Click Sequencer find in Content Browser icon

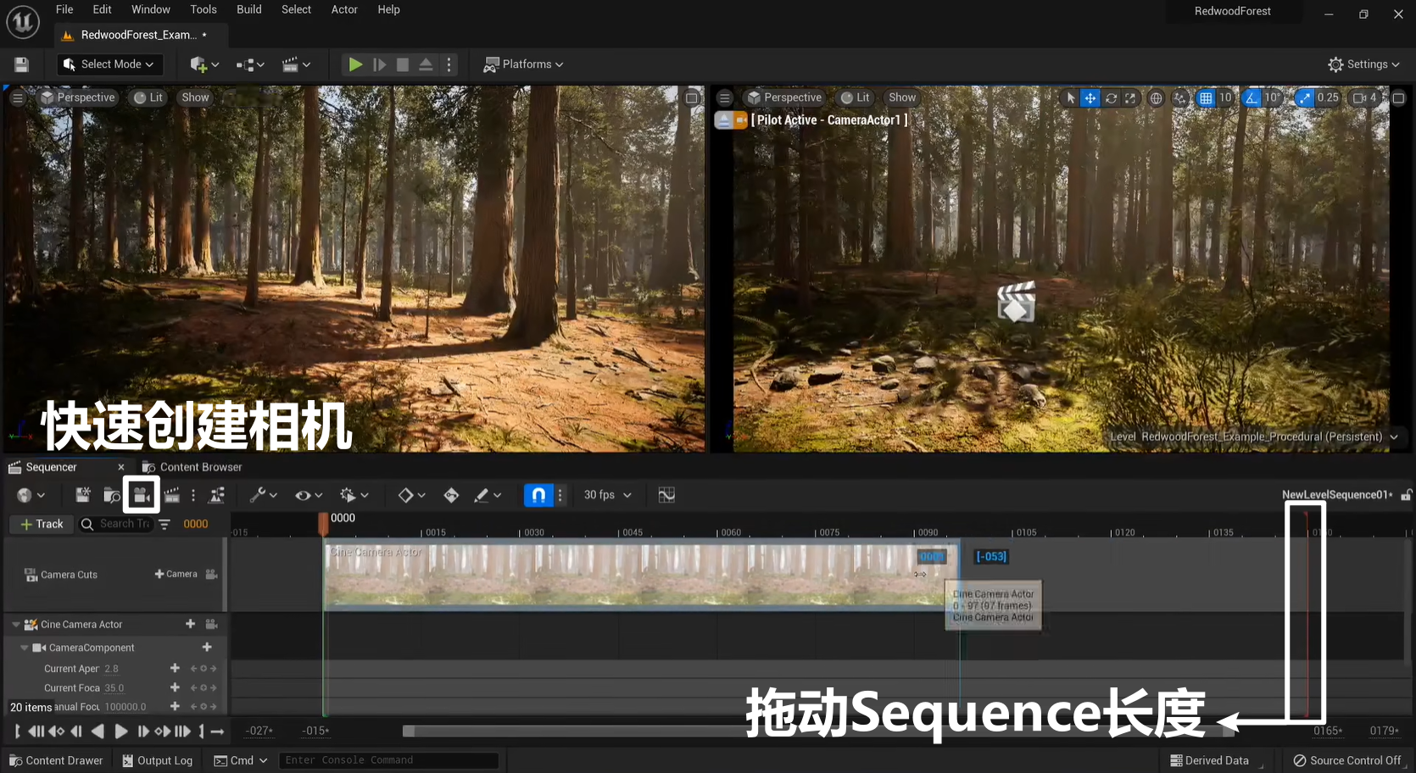(112, 495)
